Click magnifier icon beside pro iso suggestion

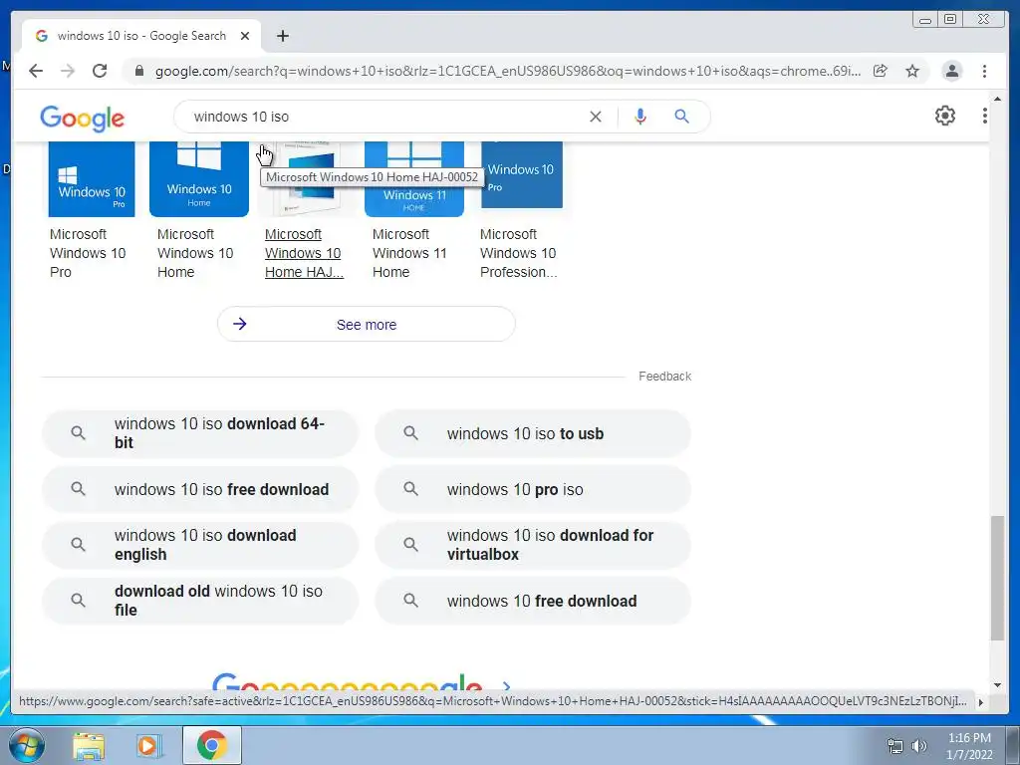coord(410,488)
